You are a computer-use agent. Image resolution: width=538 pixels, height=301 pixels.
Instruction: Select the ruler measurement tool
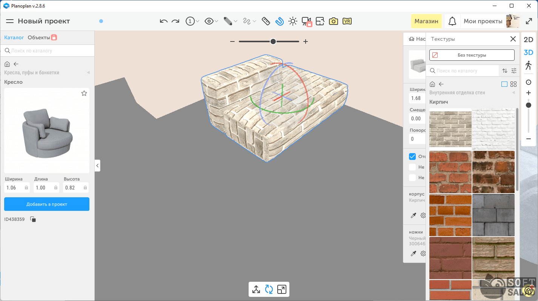(266, 21)
